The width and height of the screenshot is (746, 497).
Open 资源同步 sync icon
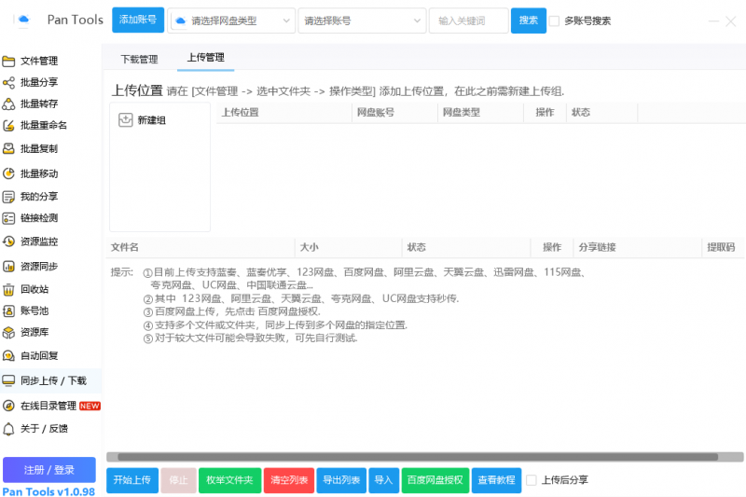tap(8, 267)
